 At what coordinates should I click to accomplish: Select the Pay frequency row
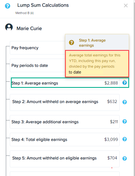tap(37, 48)
